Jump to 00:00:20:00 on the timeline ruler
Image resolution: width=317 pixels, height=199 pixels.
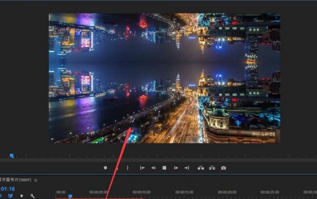pos(227,192)
